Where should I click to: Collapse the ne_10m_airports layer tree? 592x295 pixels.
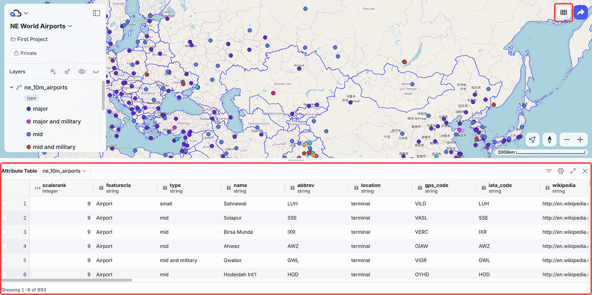coord(11,87)
